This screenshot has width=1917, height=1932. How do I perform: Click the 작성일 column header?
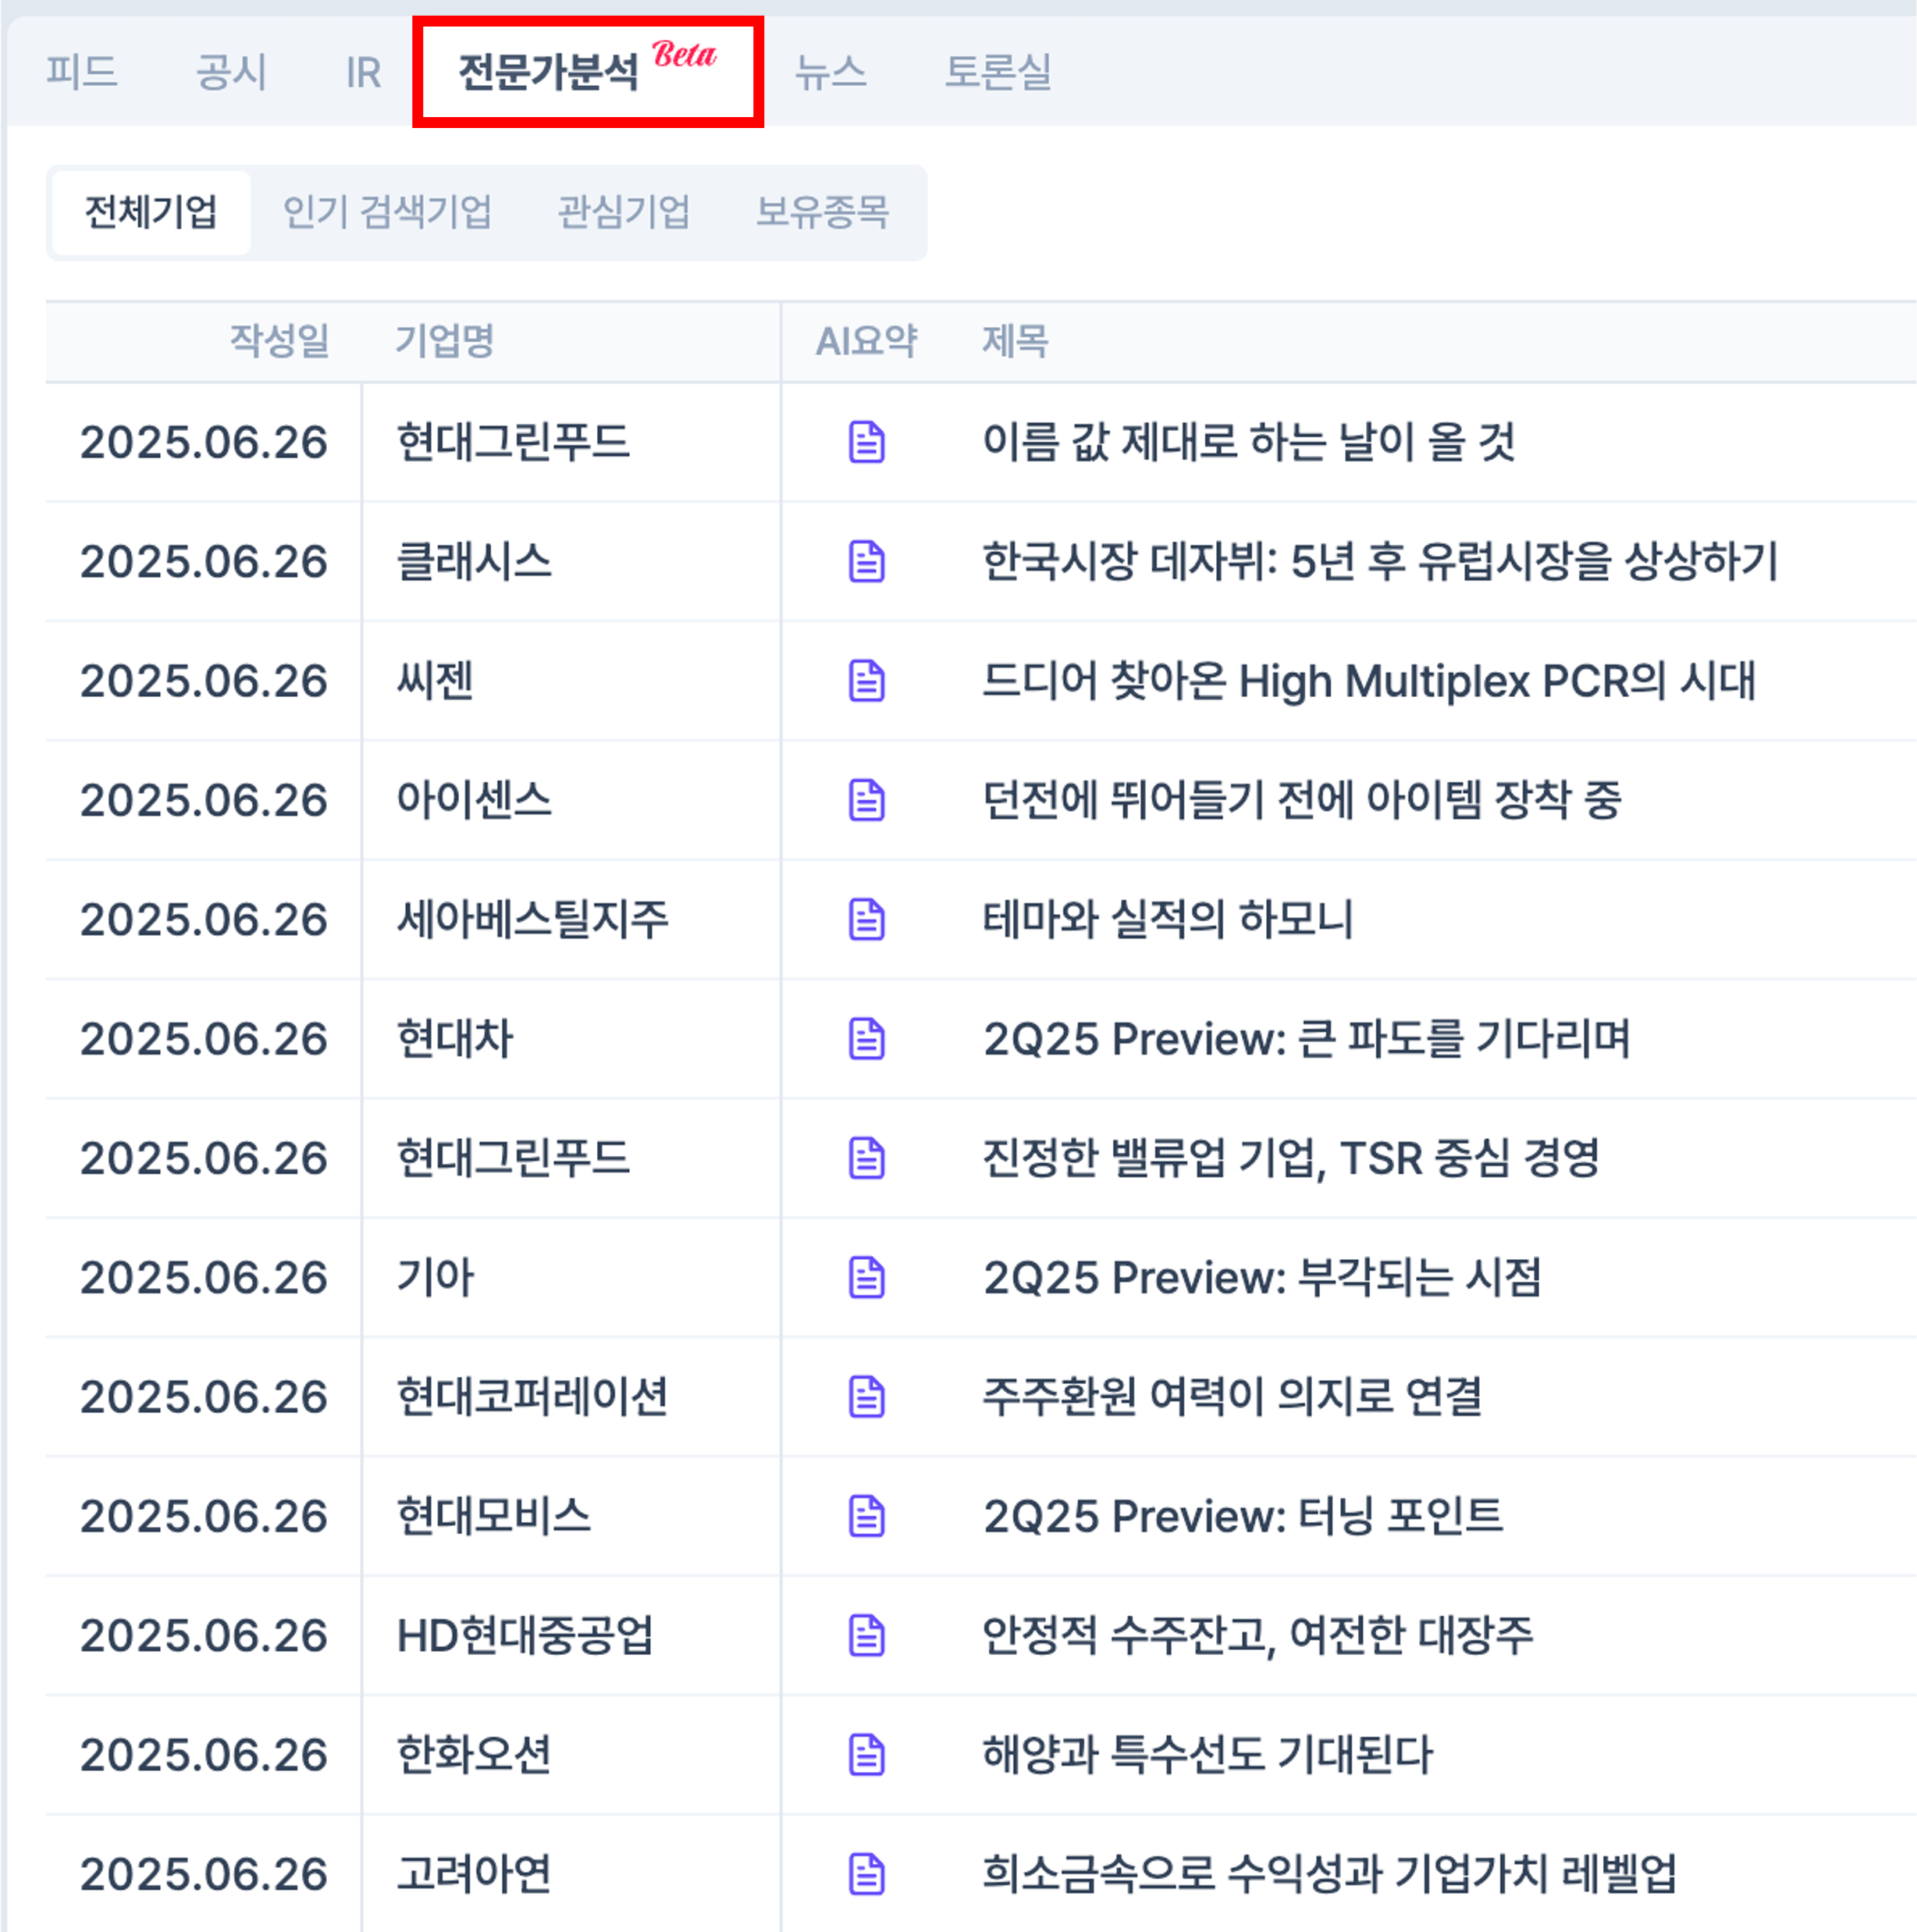coord(279,341)
